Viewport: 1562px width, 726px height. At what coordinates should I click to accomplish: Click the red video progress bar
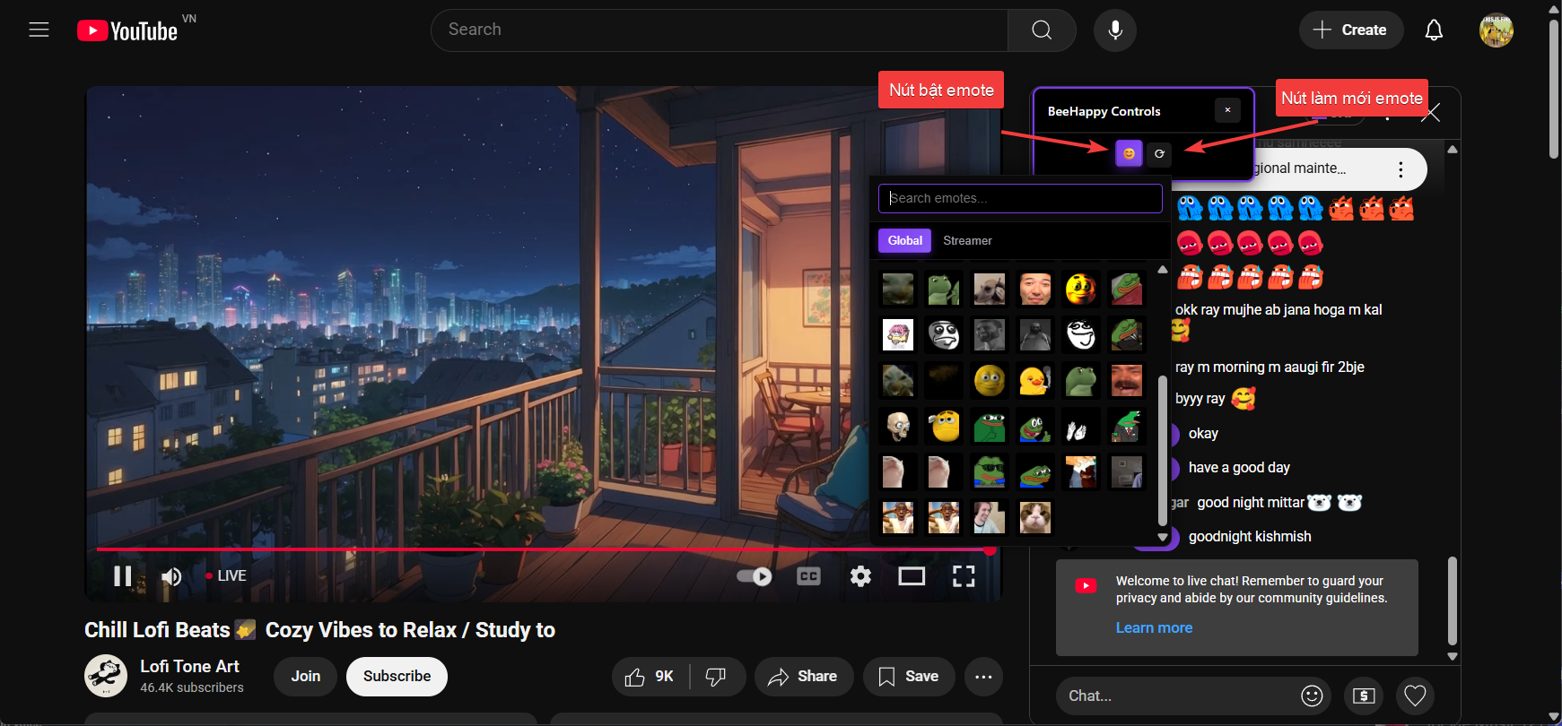click(x=538, y=549)
